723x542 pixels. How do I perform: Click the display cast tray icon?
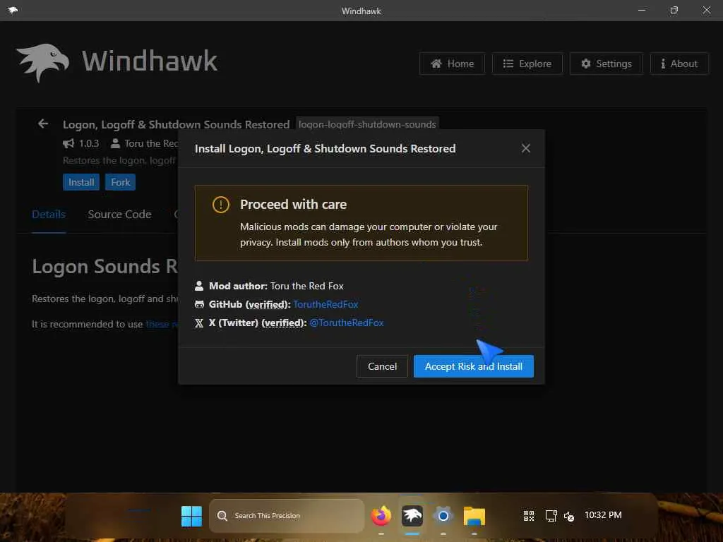[551, 516]
